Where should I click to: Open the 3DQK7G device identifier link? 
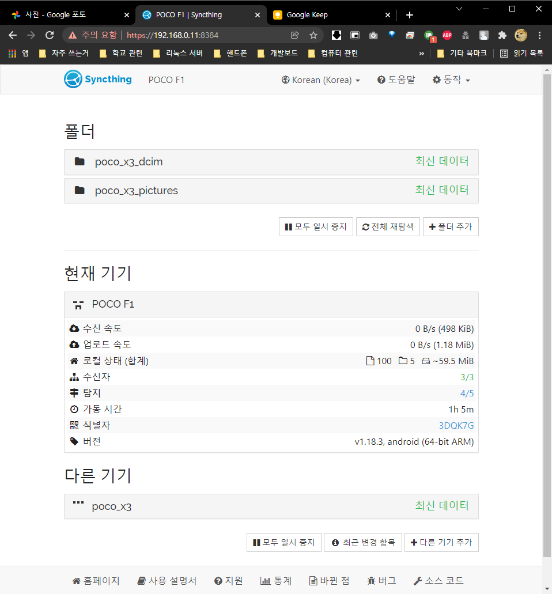tap(456, 425)
